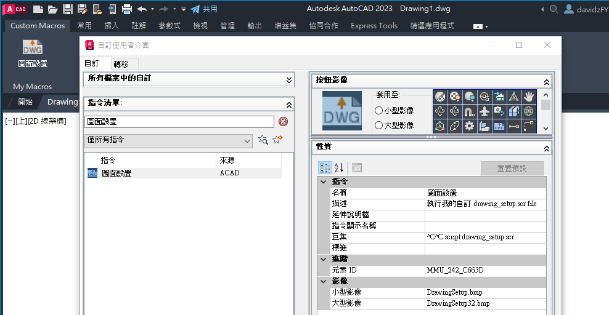The image size is (609, 315).
Task: Create a new drawing from Quick Access
Action: click(x=38, y=9)
